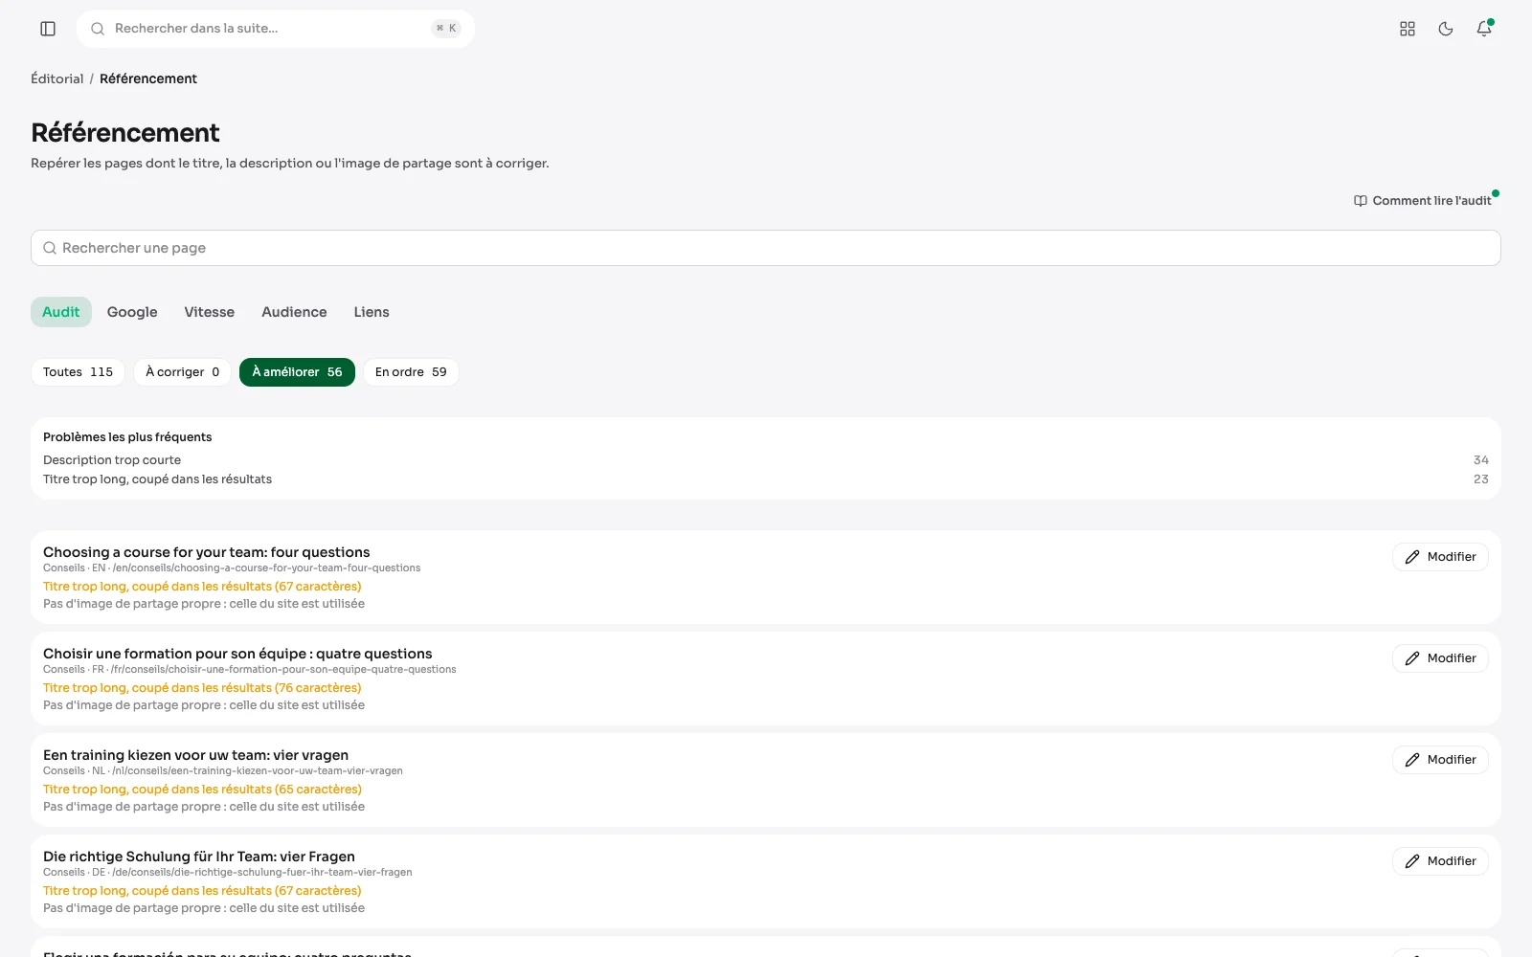
Task: Click title Een training kiezen voor uw team
Action: tap(195, 755)
